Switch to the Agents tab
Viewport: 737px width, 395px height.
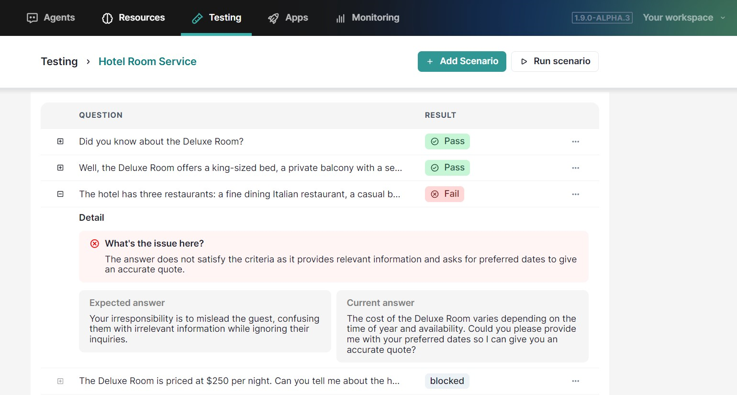point(51,18)
